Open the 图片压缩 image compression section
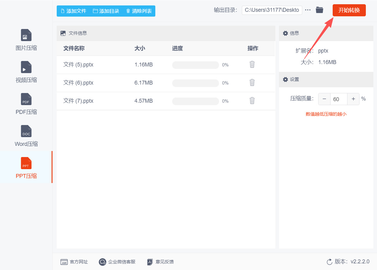This screenshot has width=377, height=270. 26,40
